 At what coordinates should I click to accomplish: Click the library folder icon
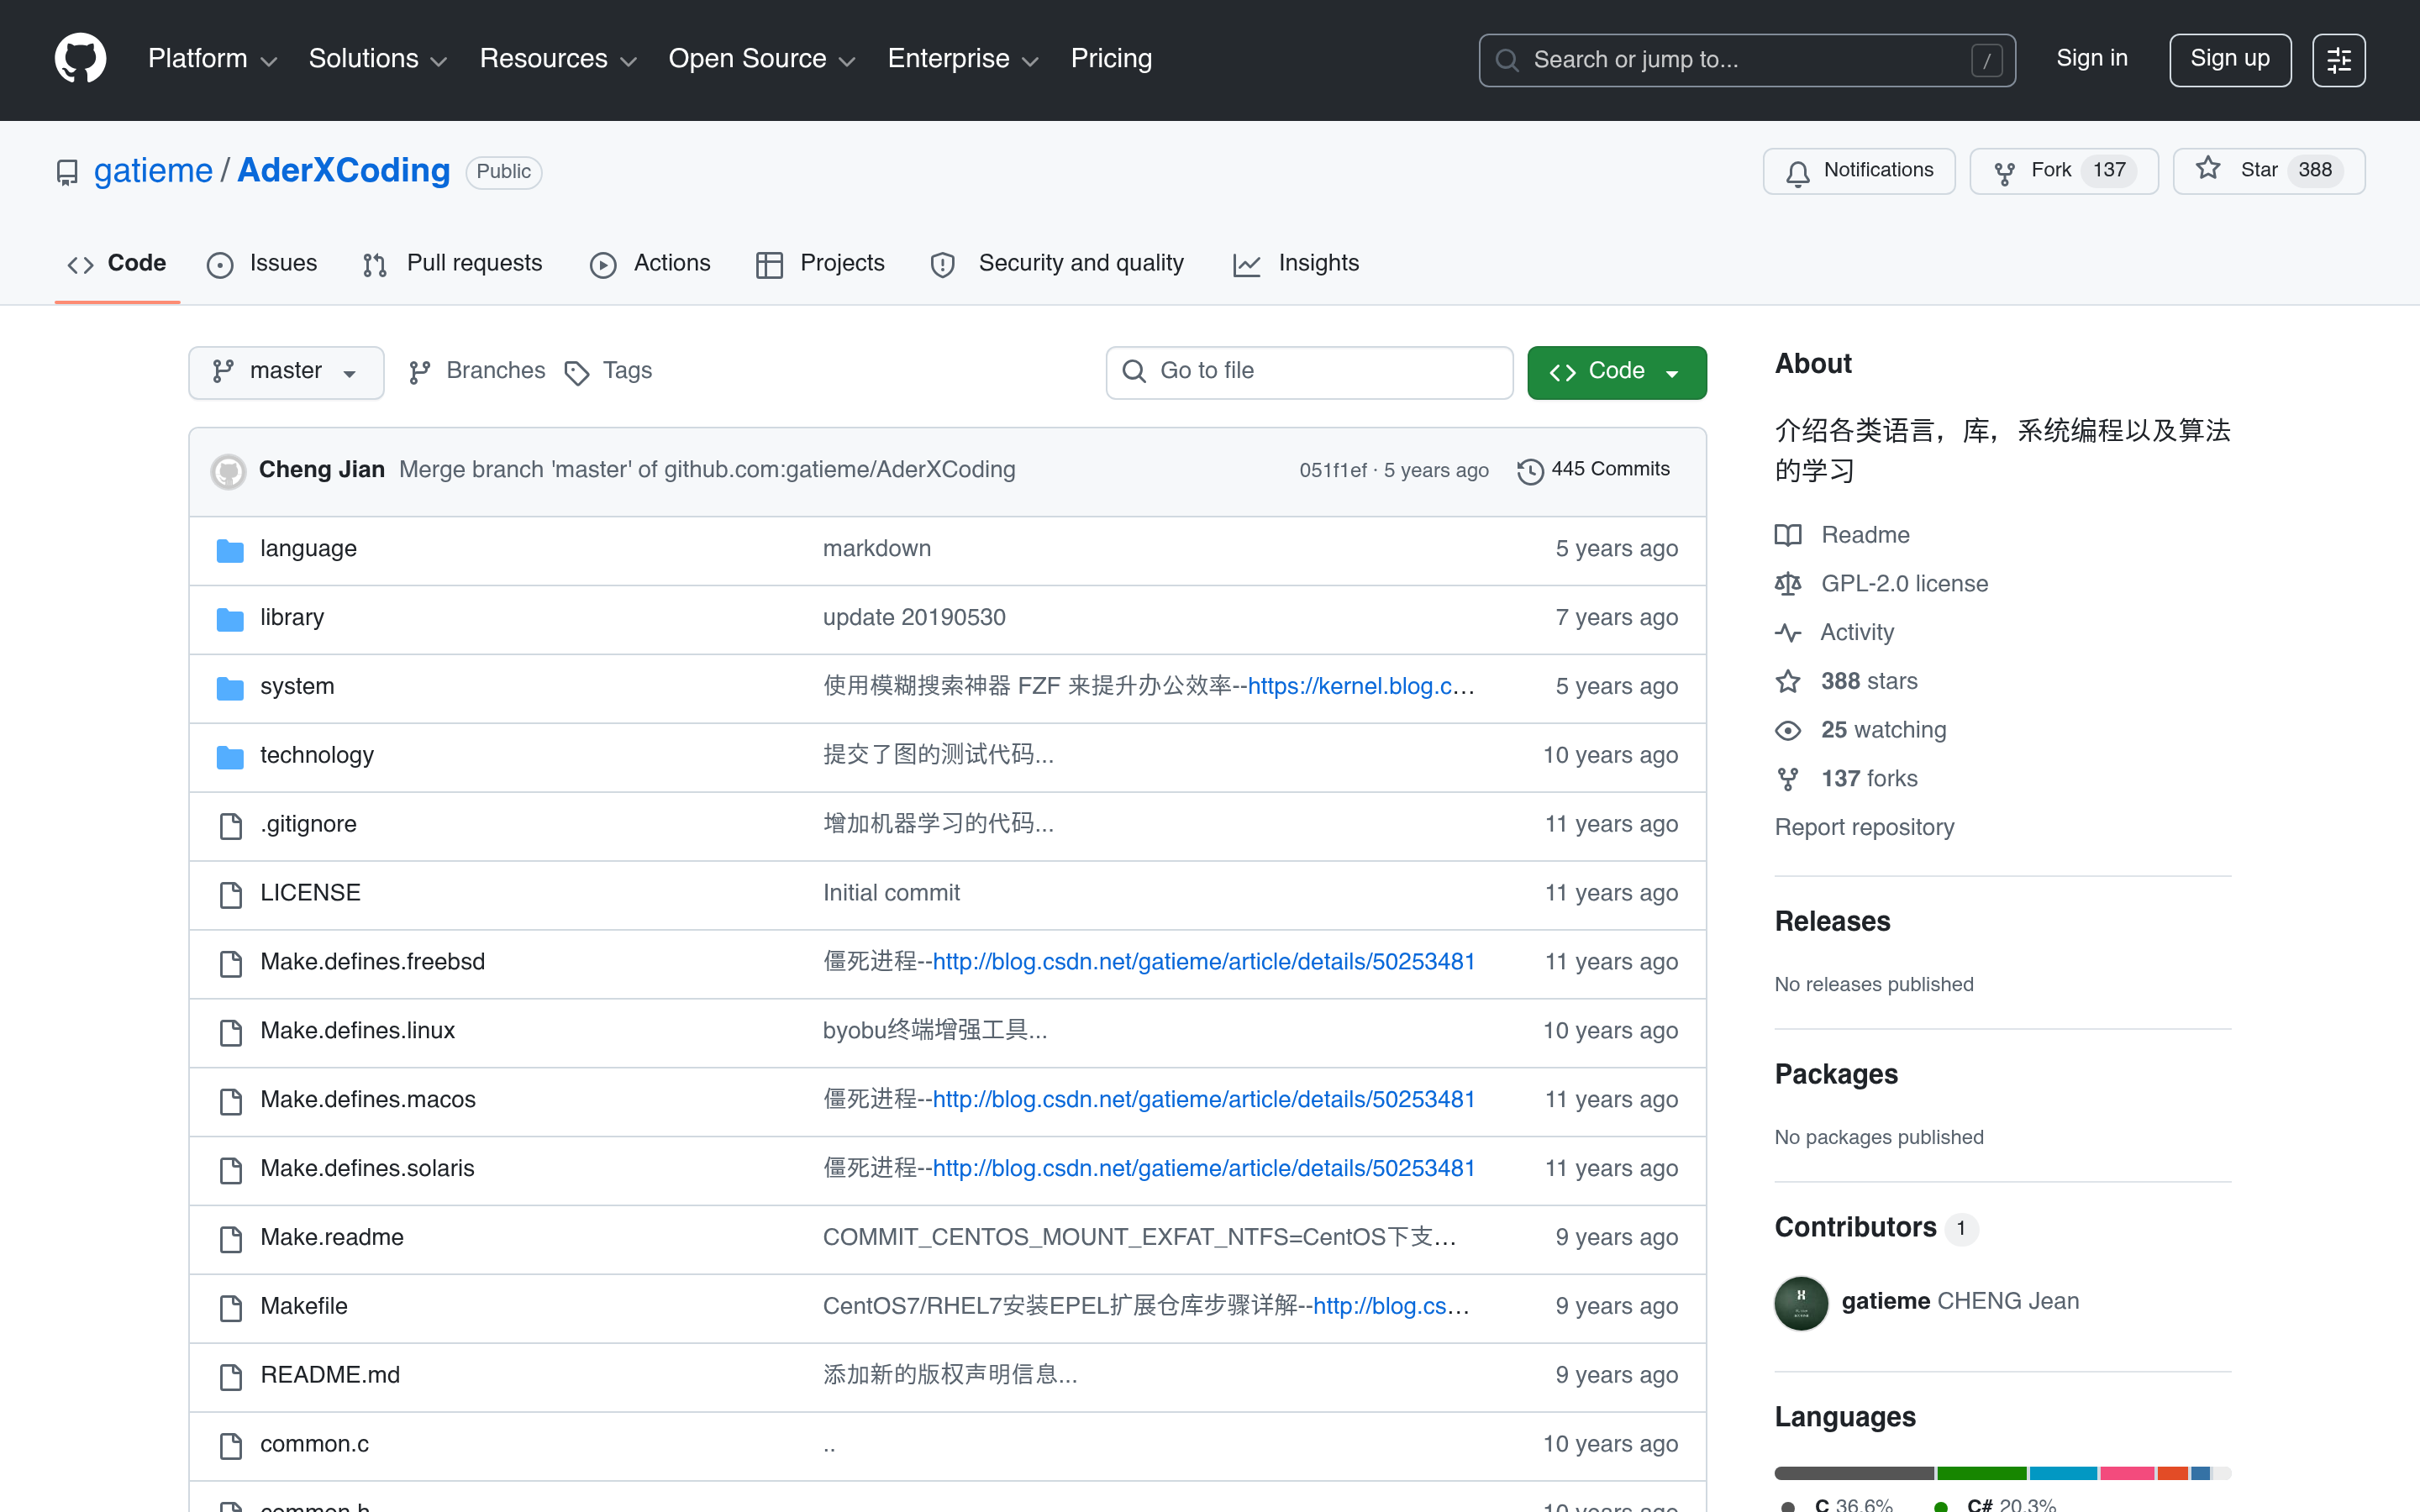point(230,618)
